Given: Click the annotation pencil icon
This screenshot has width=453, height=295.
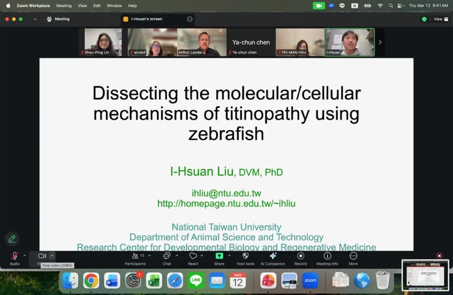Looking at the screenshot, I should coord(12,239).
